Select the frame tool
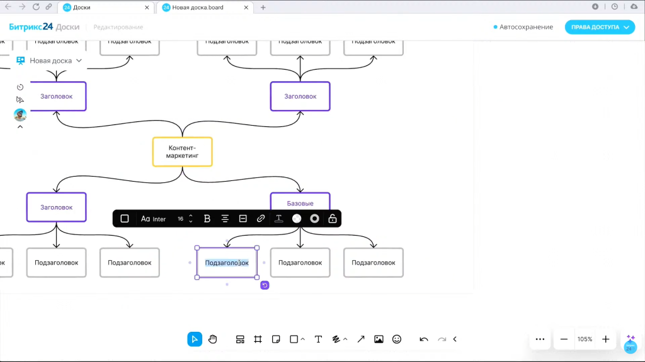Image resolution: width=645 pixels, height=362 pixels. pyautogui.click(x=258, y=339)
